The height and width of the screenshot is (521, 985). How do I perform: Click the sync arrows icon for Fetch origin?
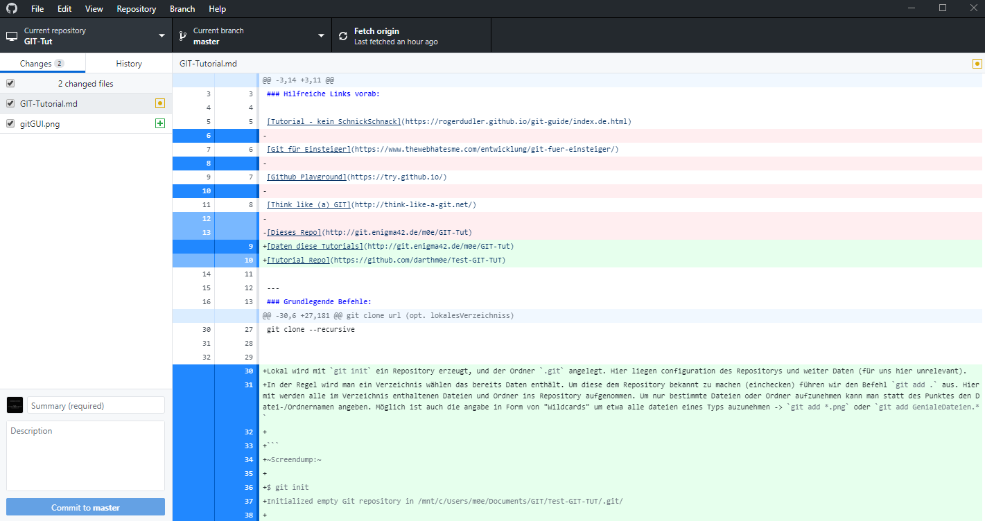click(343, 36)
